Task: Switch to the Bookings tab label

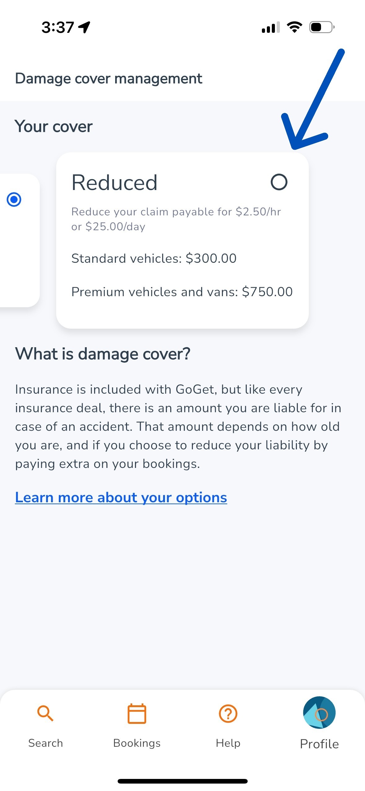Action: (137, 743)
